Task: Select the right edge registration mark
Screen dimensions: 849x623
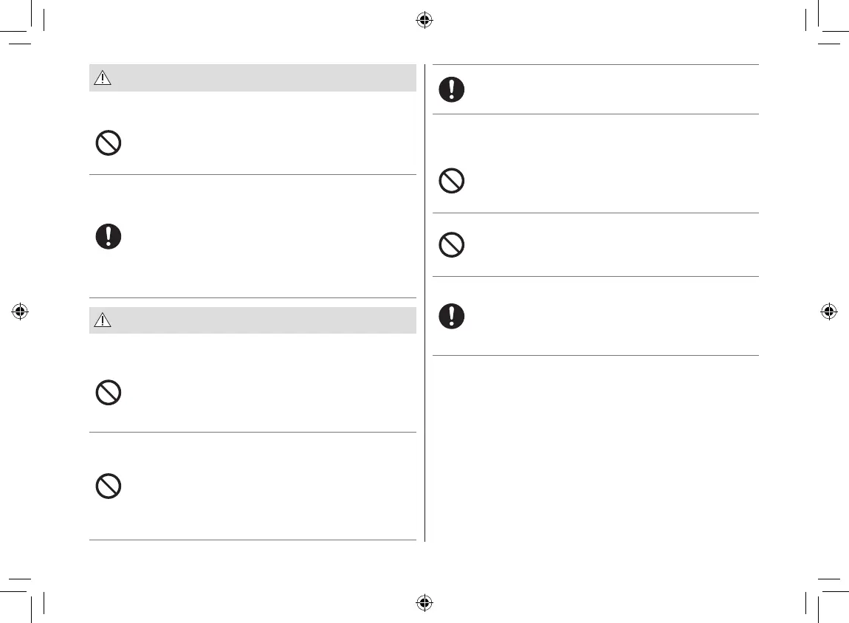Action: [x=828, y=311]
